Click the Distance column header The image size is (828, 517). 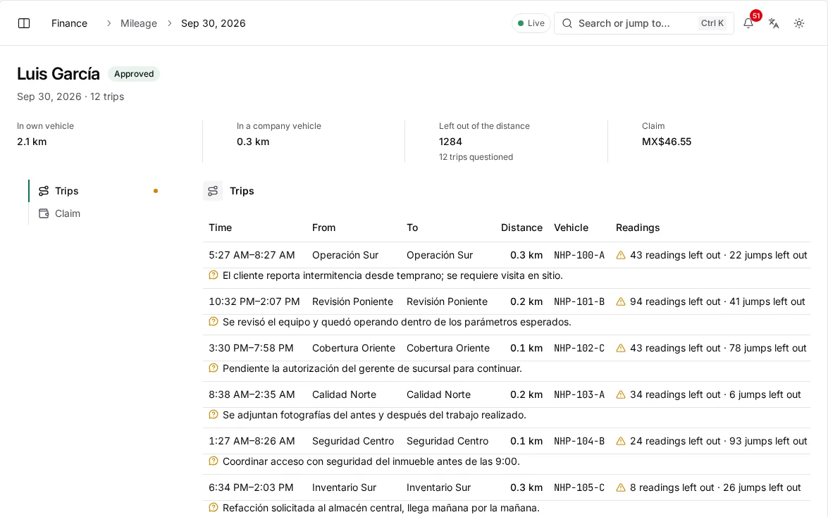pos(521,228)
